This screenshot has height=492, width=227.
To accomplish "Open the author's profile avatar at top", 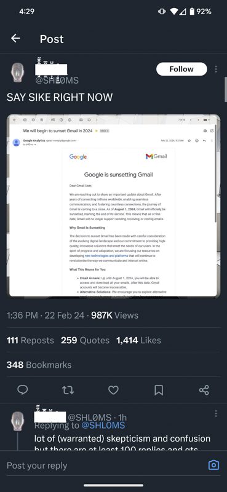I will click(x=18, y=73).
